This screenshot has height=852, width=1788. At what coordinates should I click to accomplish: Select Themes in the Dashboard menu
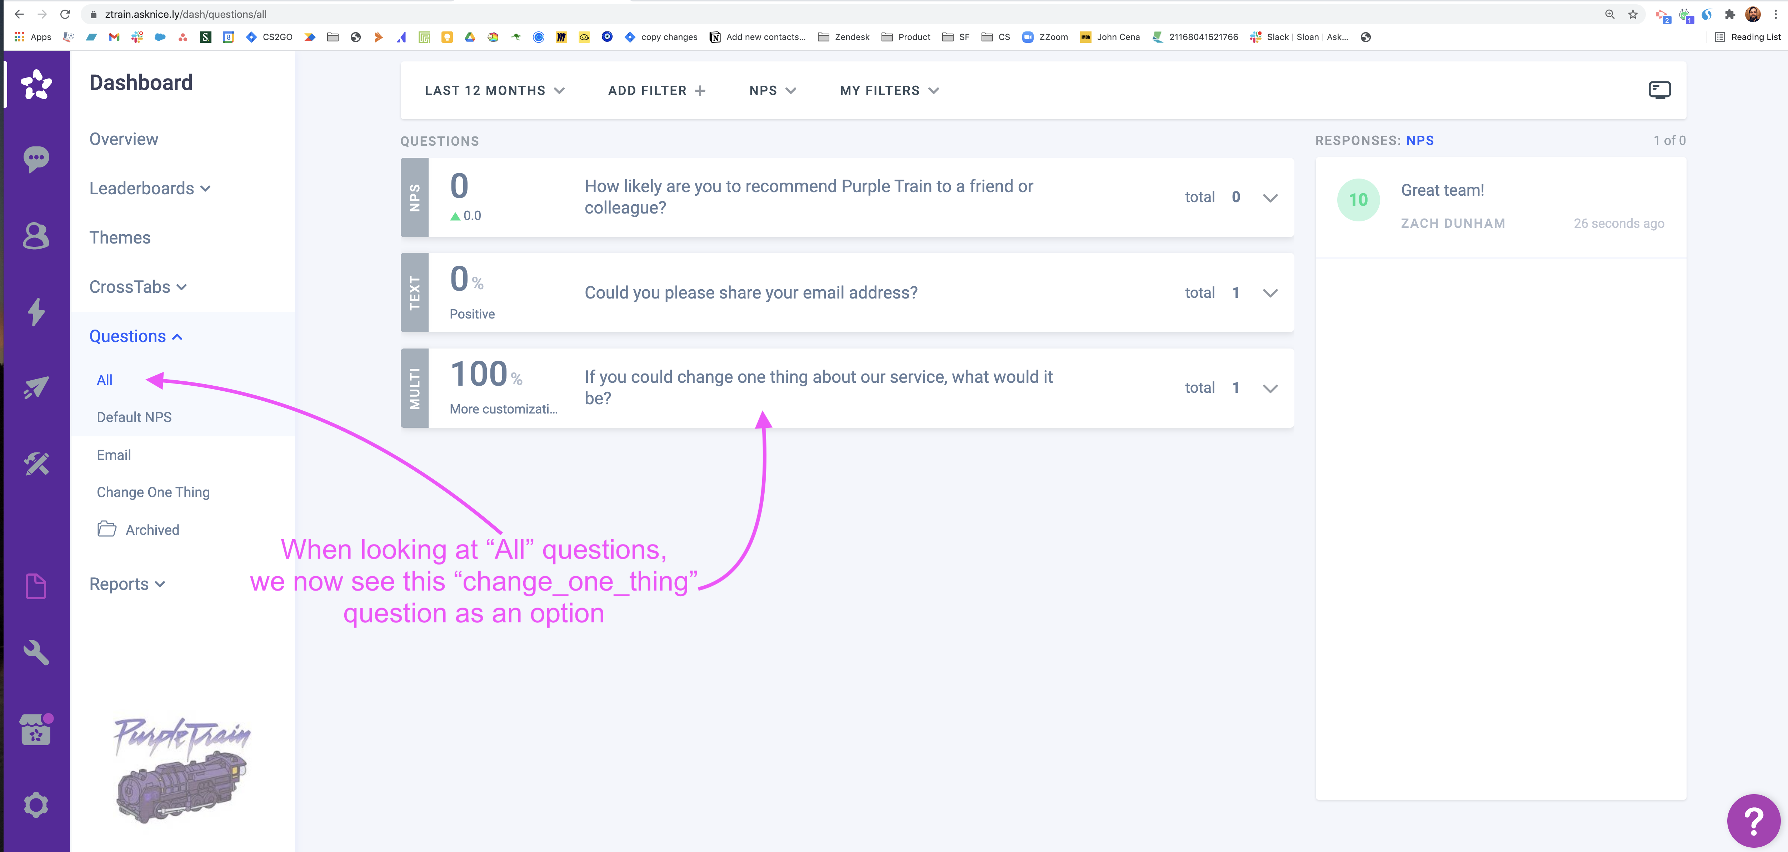click(120, 238)
